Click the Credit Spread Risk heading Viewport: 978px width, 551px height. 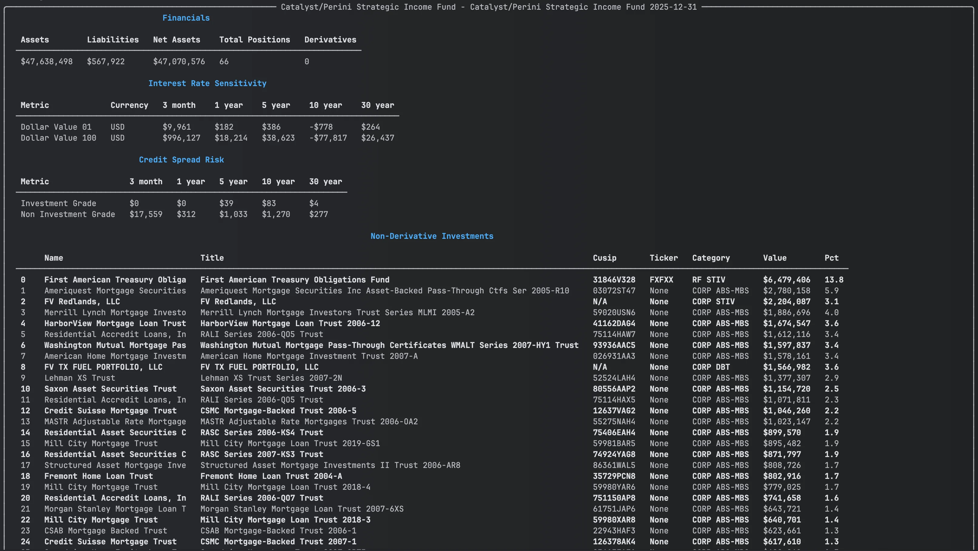pyautogui.click(x=182, y=160)
